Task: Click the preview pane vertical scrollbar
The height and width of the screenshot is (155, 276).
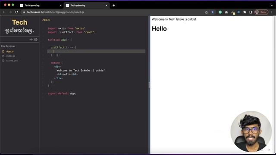Action: (274, 84)
